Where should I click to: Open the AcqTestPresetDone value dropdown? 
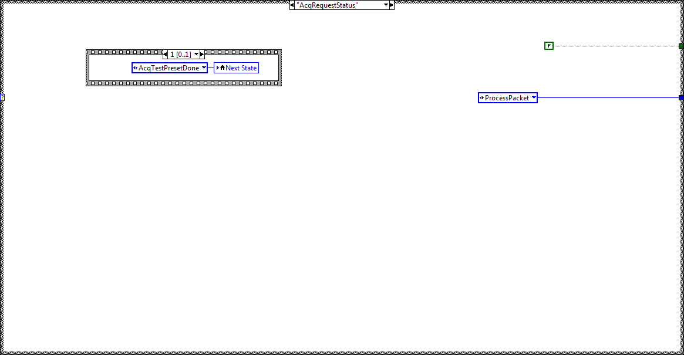[x=204, y=67]
